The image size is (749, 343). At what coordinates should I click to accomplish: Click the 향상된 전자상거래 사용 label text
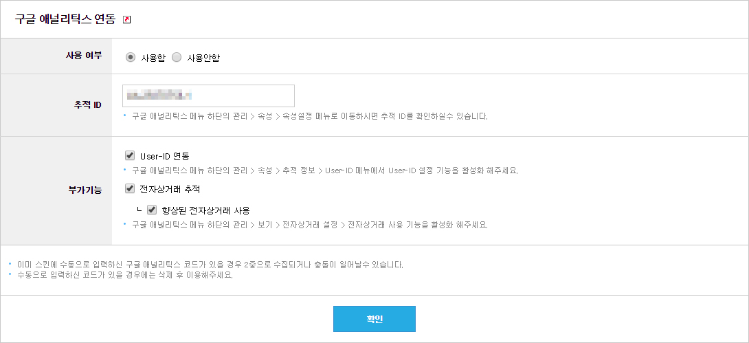[206, 210]
